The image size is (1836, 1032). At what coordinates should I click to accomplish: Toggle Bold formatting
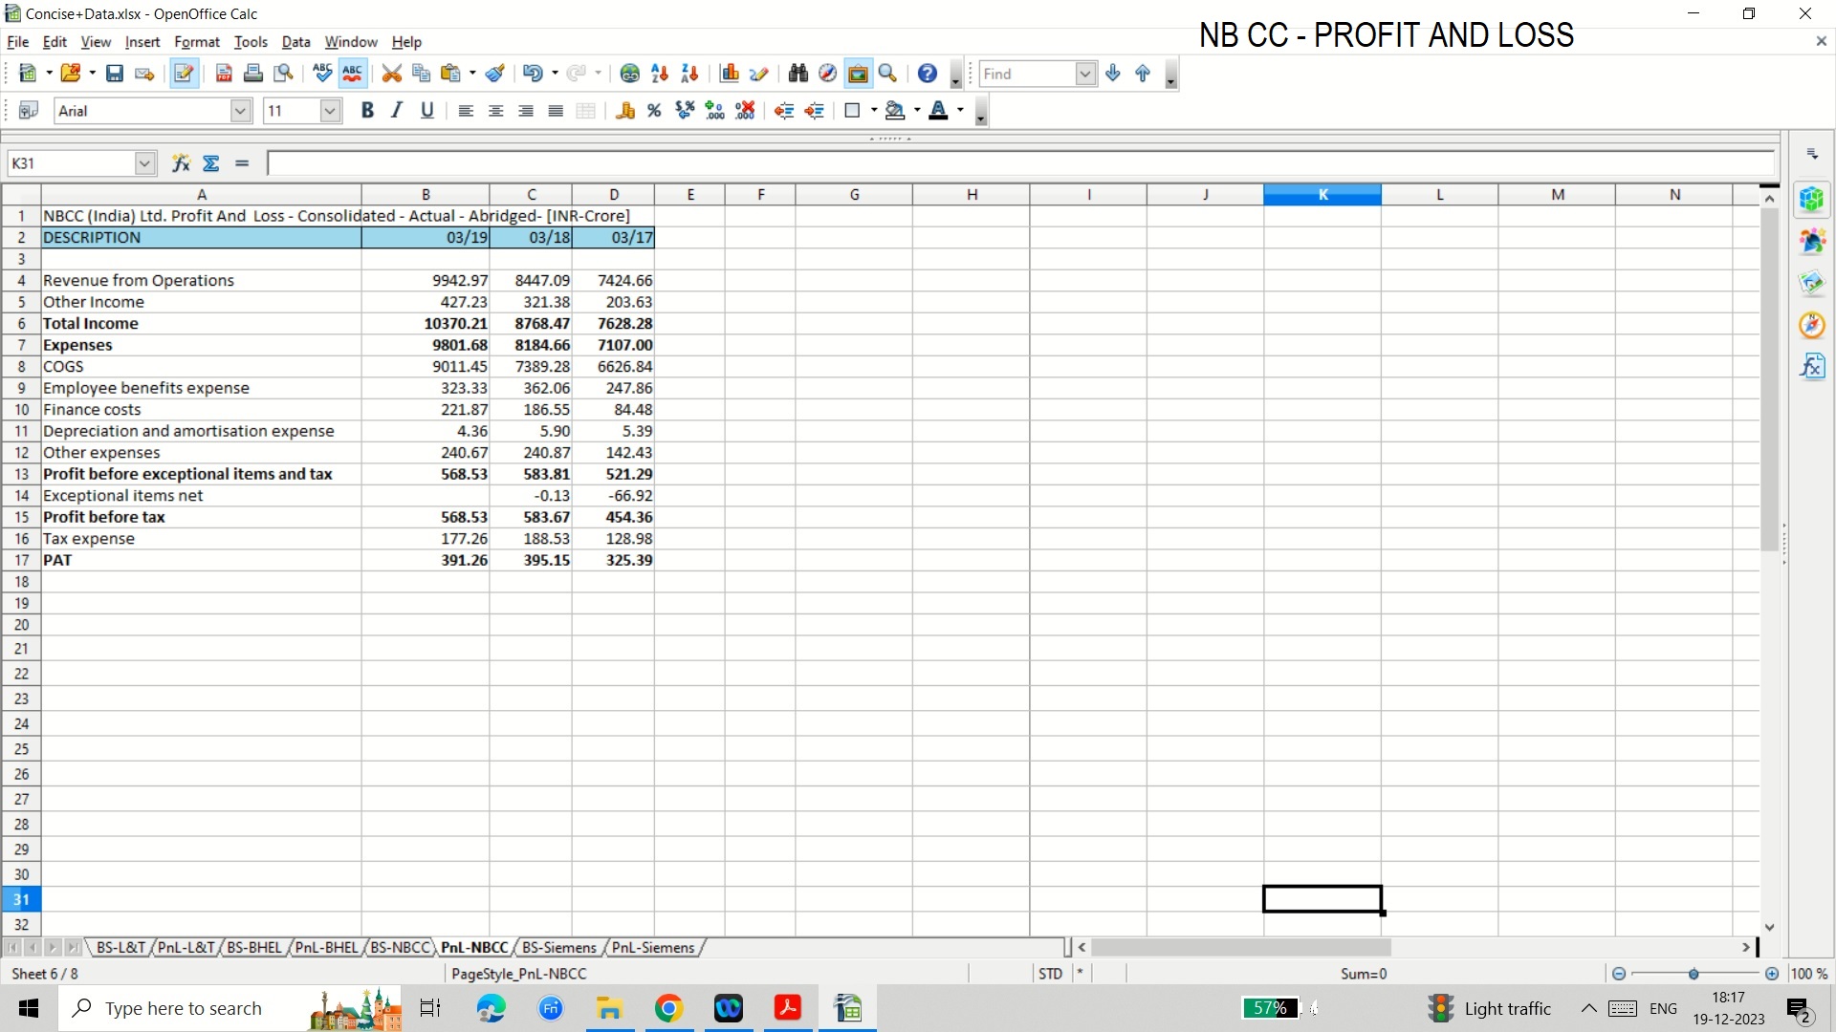pyautogui.click(x=367, y=111)
